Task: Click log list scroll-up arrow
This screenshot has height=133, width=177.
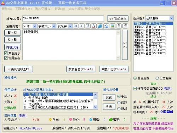Action: tap(95, 95)
